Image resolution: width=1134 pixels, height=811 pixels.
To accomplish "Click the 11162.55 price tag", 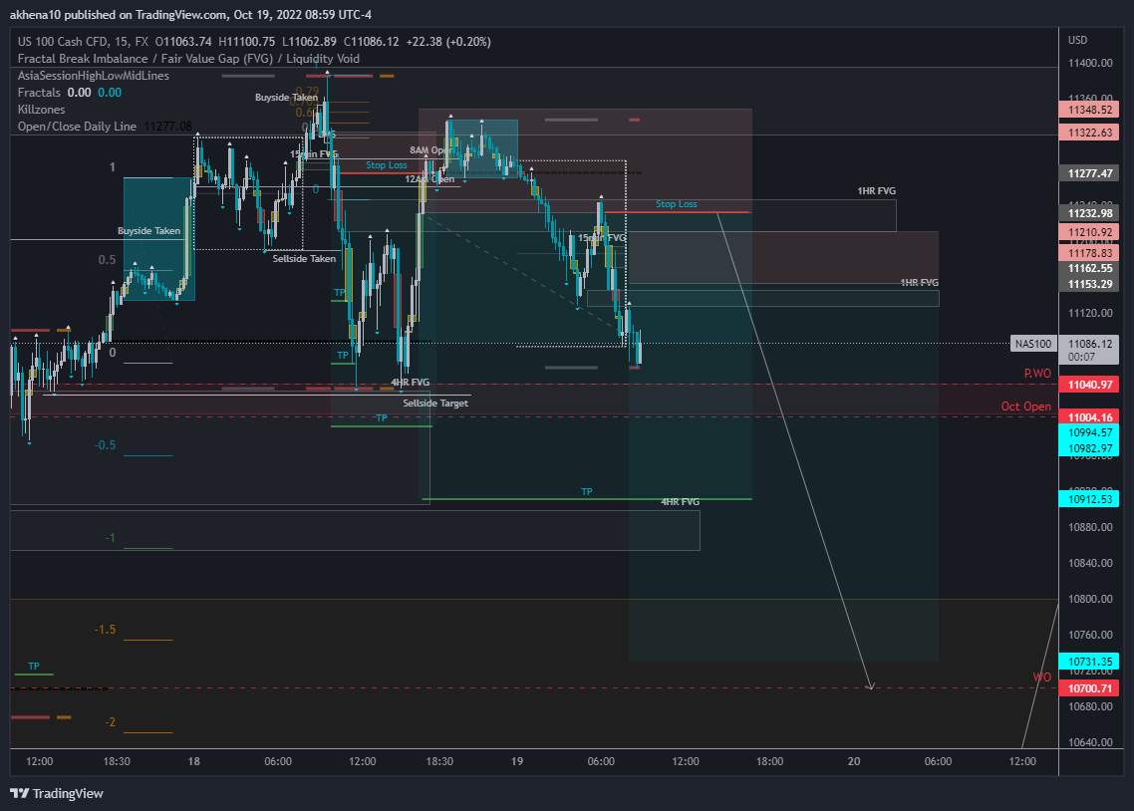I will point(1090,268).
